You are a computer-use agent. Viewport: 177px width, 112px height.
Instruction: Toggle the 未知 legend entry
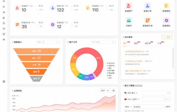pyautogui.click(x=109, y=78)
